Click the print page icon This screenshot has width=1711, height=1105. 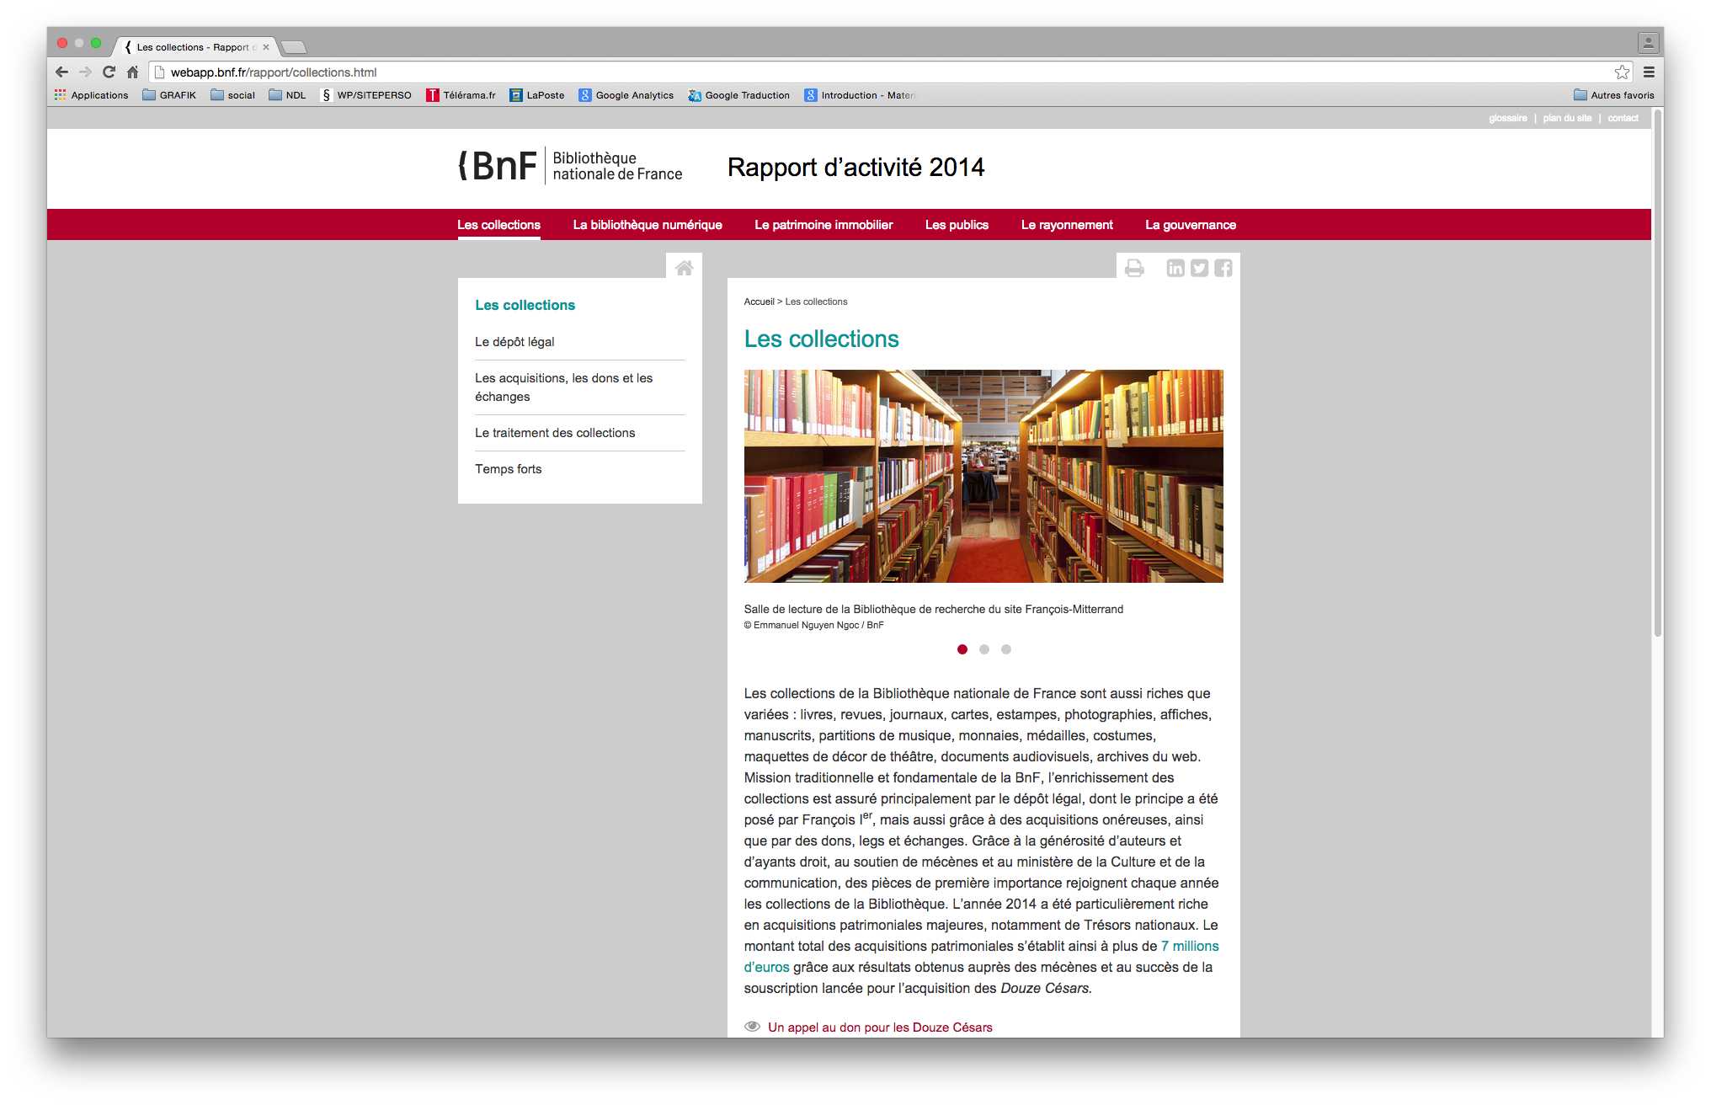point(1134,268)
